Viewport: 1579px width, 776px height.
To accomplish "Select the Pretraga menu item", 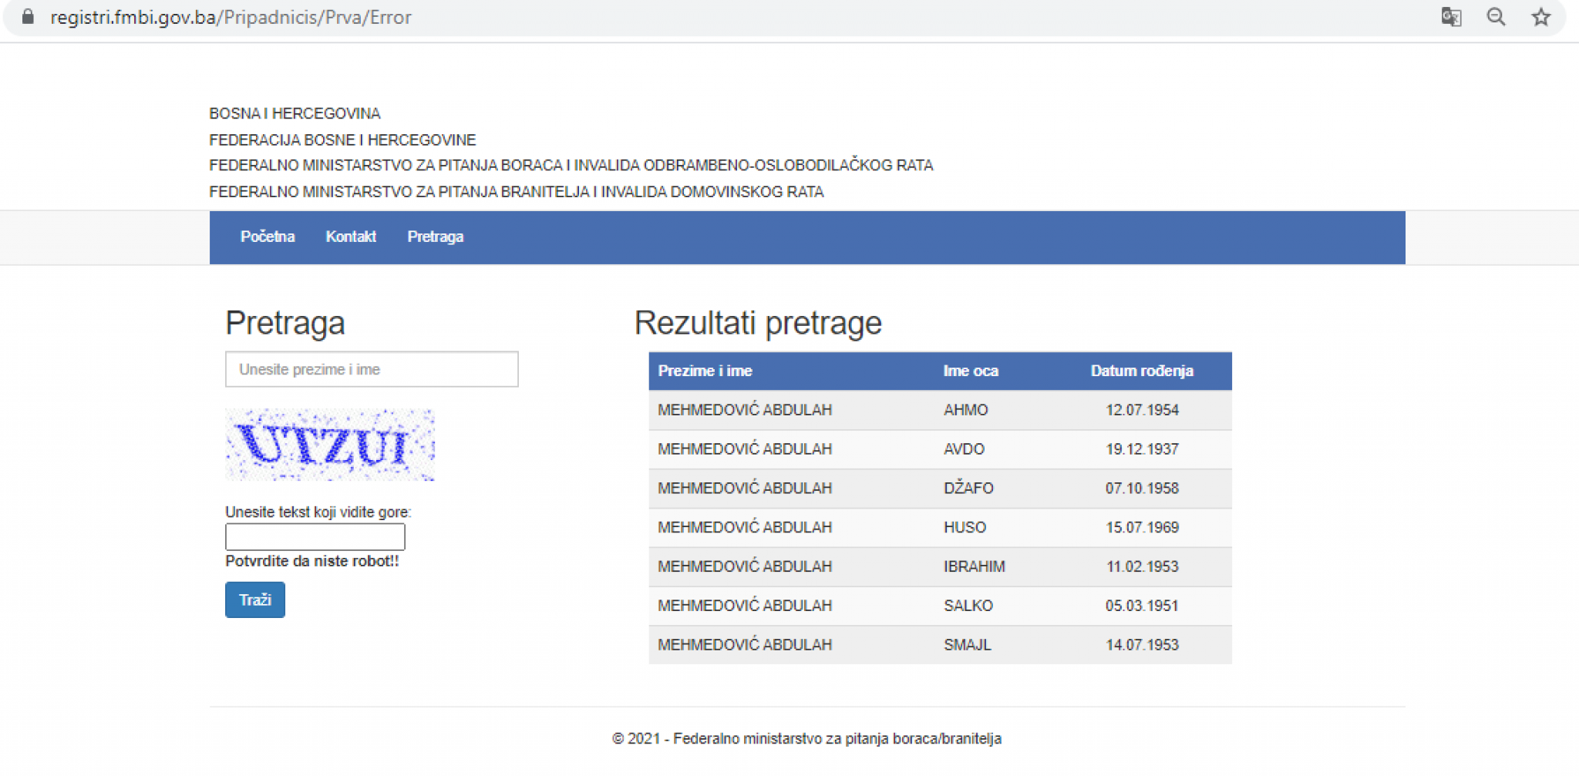I will pyautogui.click(x=435, y=237).
